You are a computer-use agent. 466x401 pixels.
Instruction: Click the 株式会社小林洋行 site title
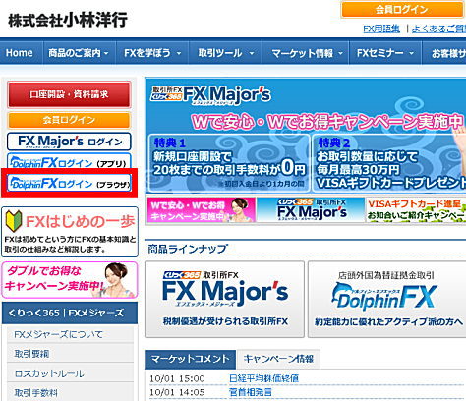pos(68,20)
